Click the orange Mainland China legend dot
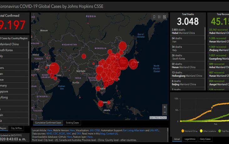 183,131
